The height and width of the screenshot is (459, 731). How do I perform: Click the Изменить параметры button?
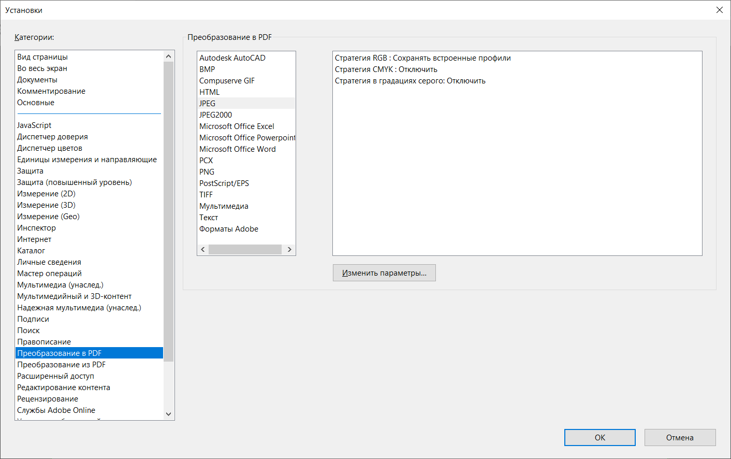point(384,273)
